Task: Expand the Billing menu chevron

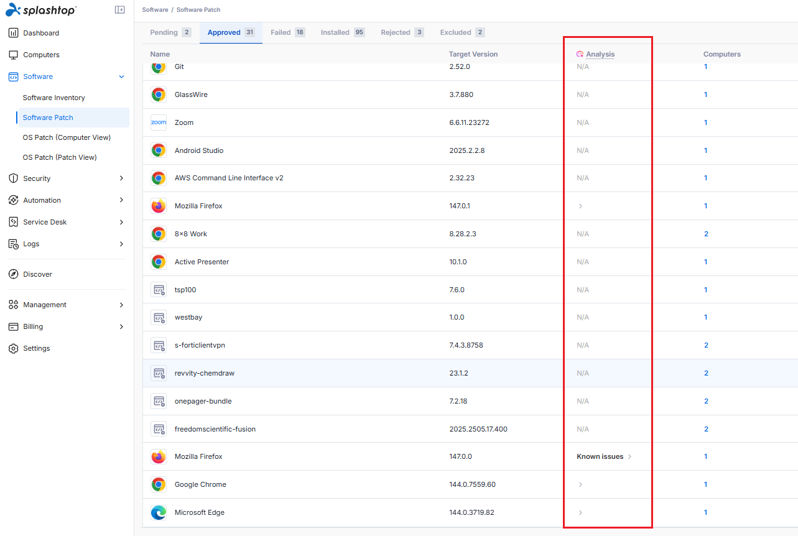Action: (x=121, y=326)
